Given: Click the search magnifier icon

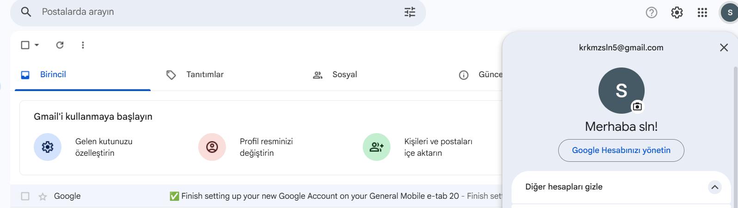Looking at the screenshot, I should [26, 12].
